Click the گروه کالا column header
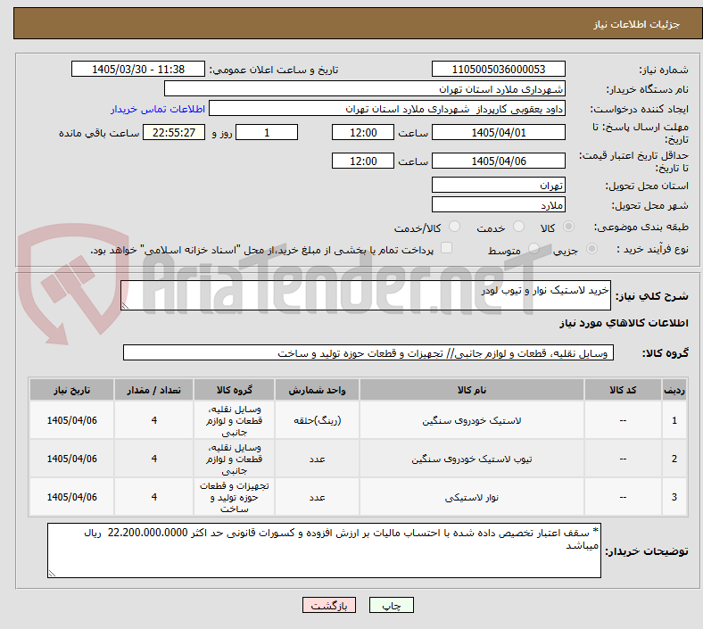The height and width of the screenshot is (629, 703). tap(234, 390)
